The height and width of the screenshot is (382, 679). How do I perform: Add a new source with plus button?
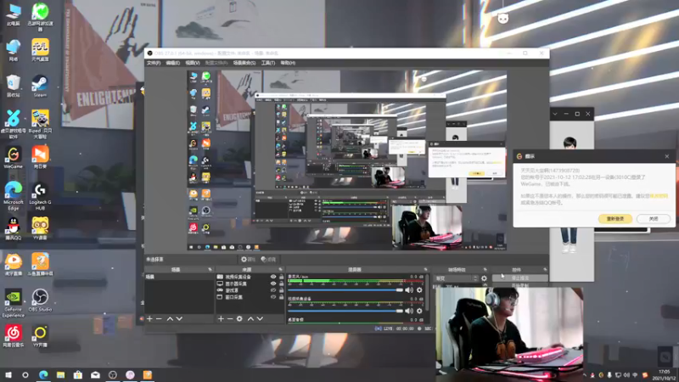[x=221, y=319]
